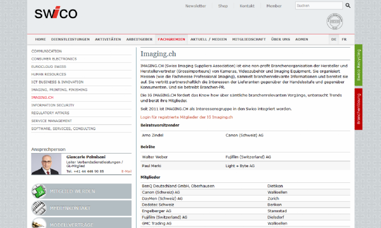Screen dimensions: 381x228
Task: Open the red Branchenlösung side tab
Action: [x=359, y=108]
